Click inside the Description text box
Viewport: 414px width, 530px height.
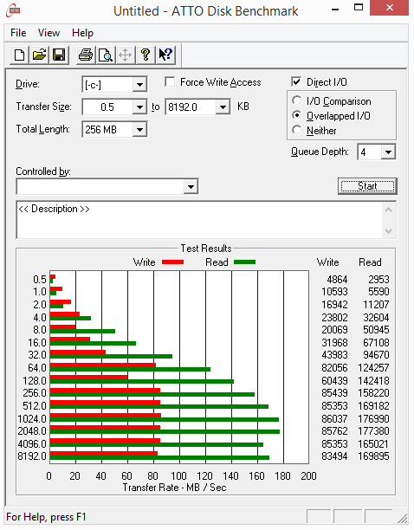point(199,220)
